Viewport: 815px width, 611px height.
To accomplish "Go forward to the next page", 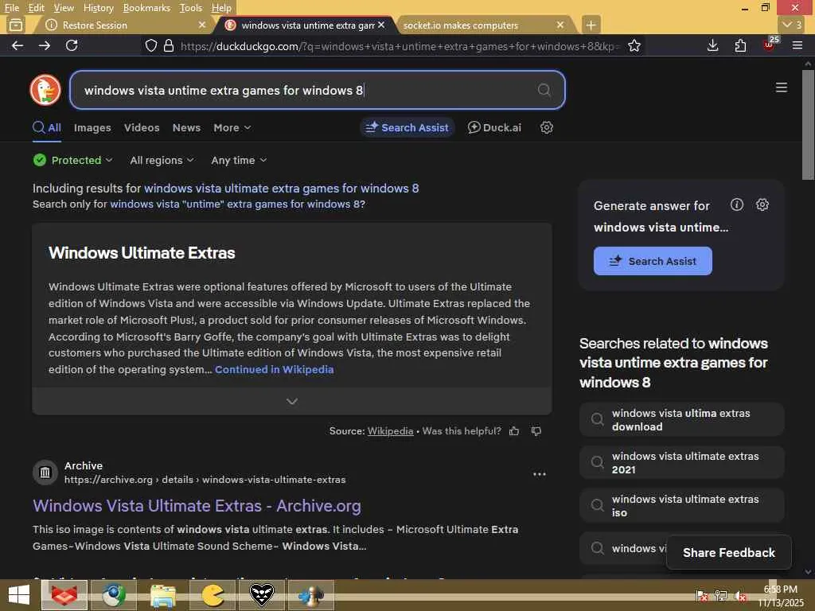I will [45, 45].
